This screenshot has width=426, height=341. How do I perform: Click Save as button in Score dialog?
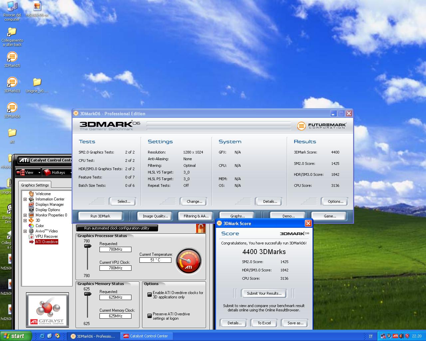[x=295, y=323]
